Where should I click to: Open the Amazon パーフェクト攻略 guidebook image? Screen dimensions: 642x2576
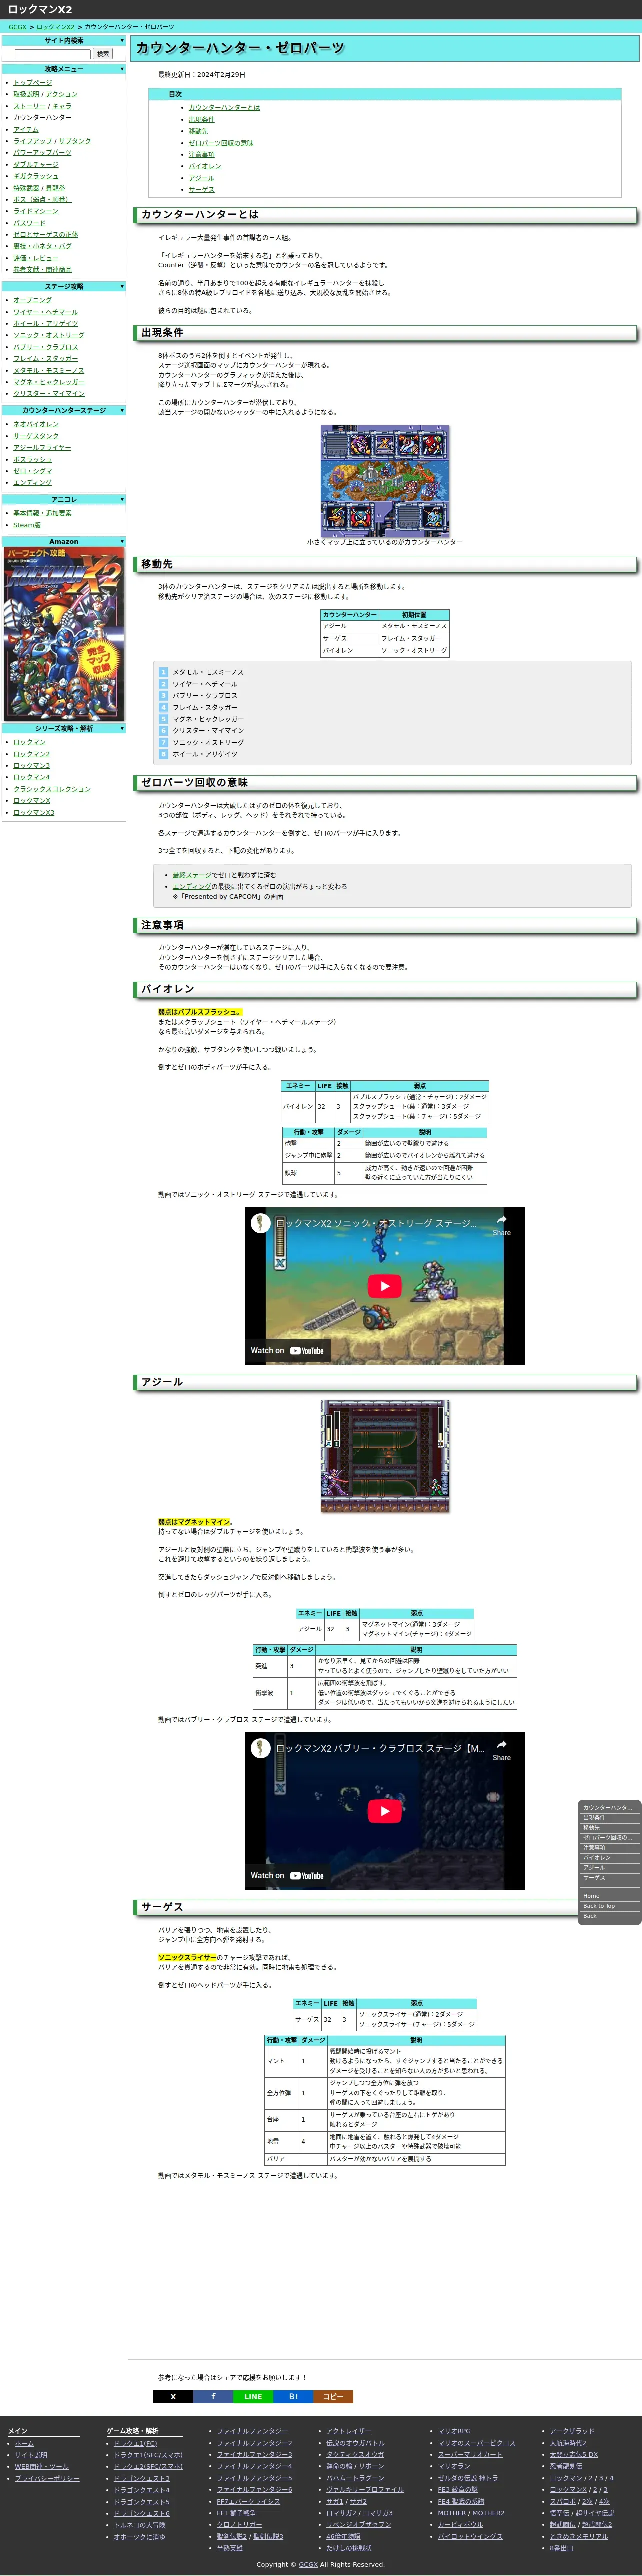coord(64,633)
